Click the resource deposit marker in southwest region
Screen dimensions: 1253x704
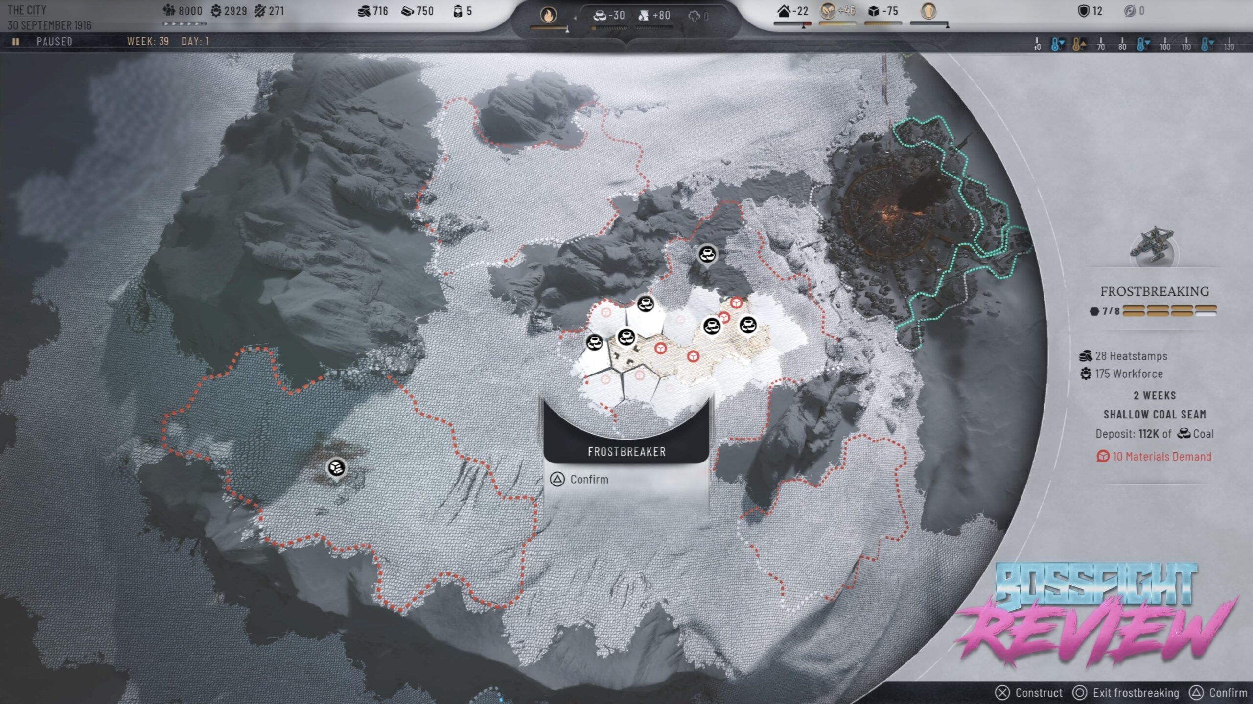(336, 468)
